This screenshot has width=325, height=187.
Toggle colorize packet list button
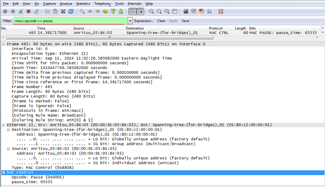(x=132, y=11)
